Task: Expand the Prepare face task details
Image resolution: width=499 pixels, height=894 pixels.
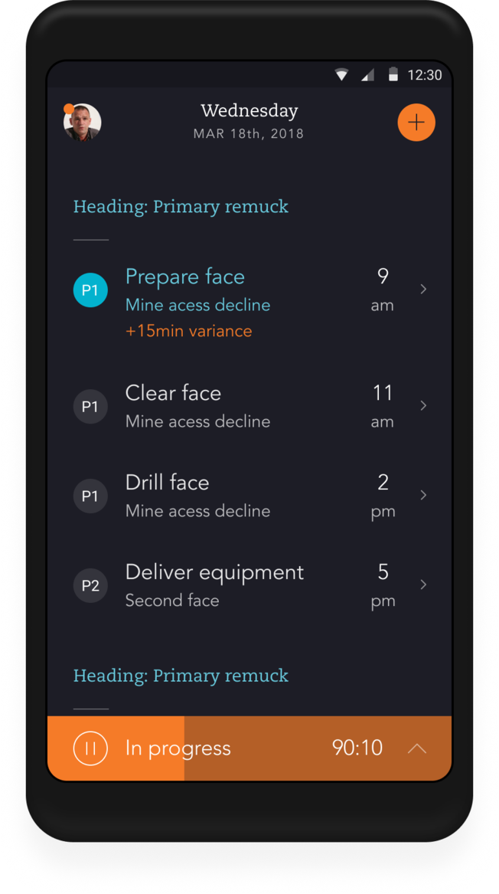Action: coord(423,290)
